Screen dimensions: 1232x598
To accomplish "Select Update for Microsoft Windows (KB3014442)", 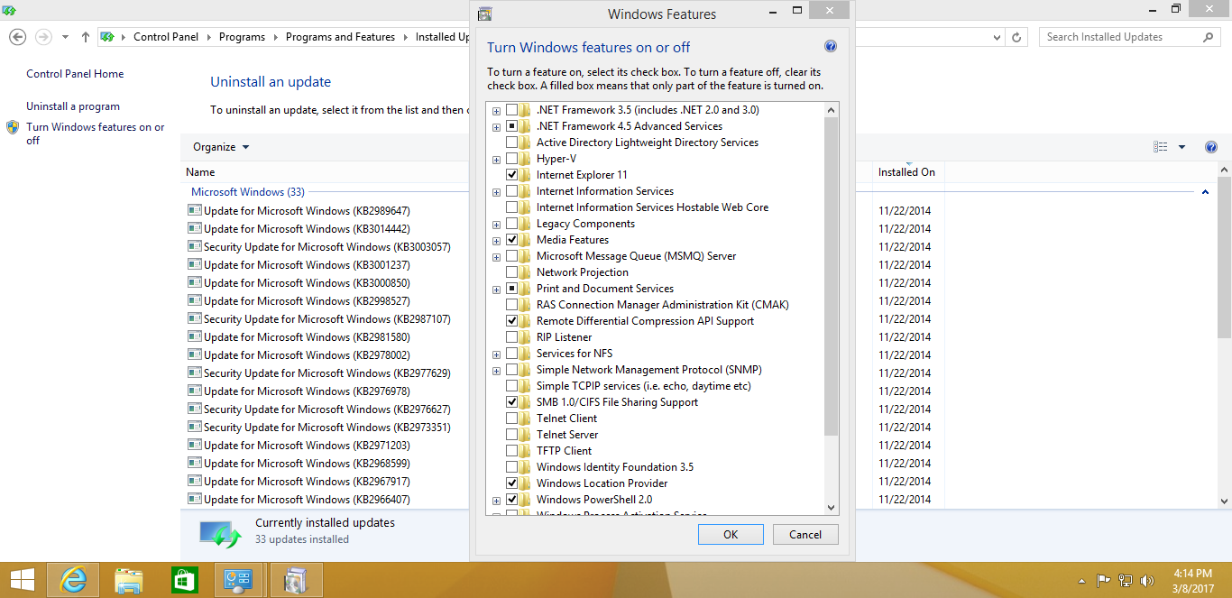I will pos(307,229).
